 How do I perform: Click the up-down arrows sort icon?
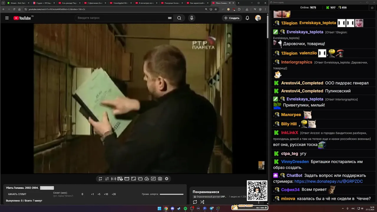tap(107, 179)
